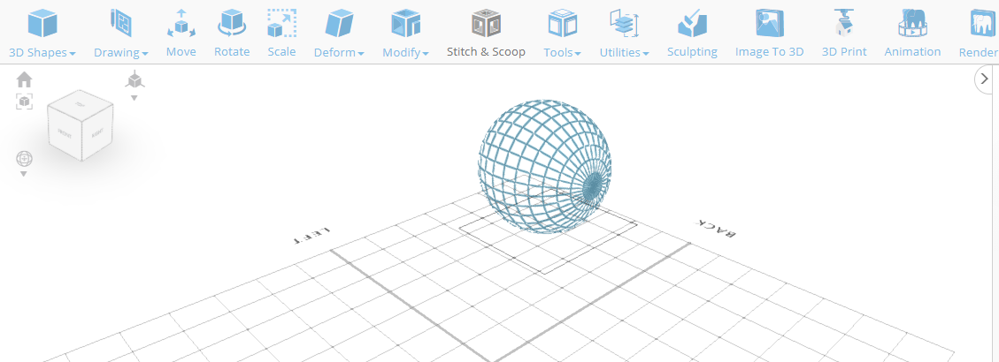This screenshot has height=362, width=999.
Task: Open the Animation tool
Action: point(912,34)
